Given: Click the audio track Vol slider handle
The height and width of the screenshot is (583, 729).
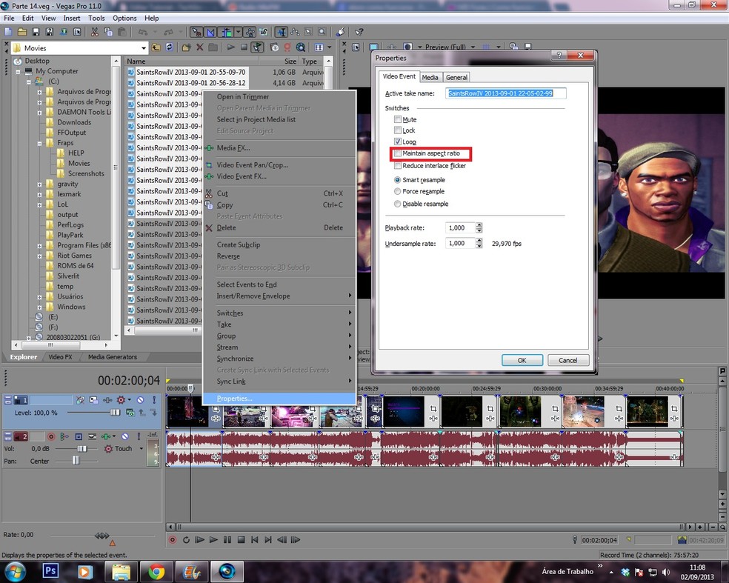Looking at the screenshot, I should pyautogui.click(x=82, y=448).
